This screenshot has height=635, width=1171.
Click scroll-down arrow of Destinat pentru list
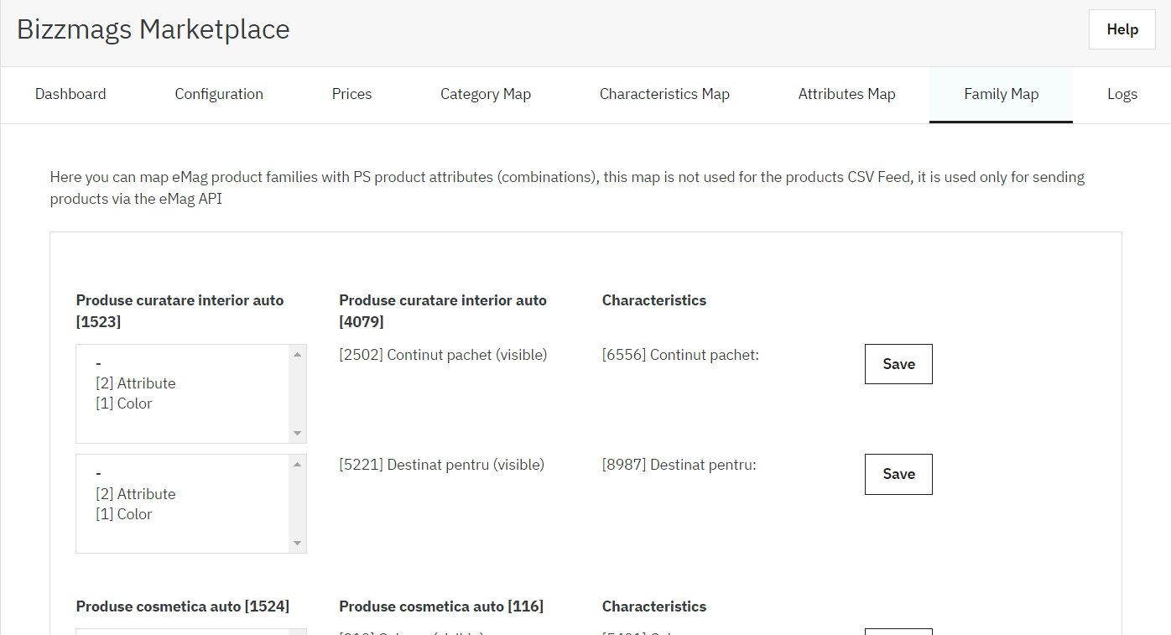coord(297,544)
